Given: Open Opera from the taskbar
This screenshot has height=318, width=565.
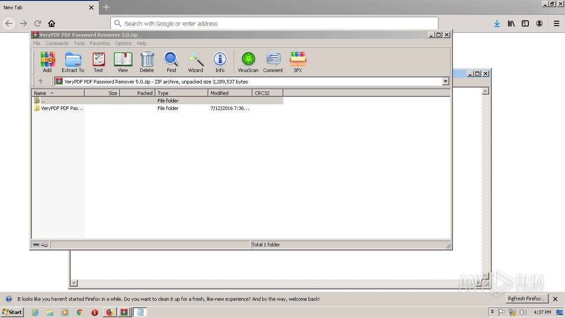Looking at the screenshot, I should [94, 312].
